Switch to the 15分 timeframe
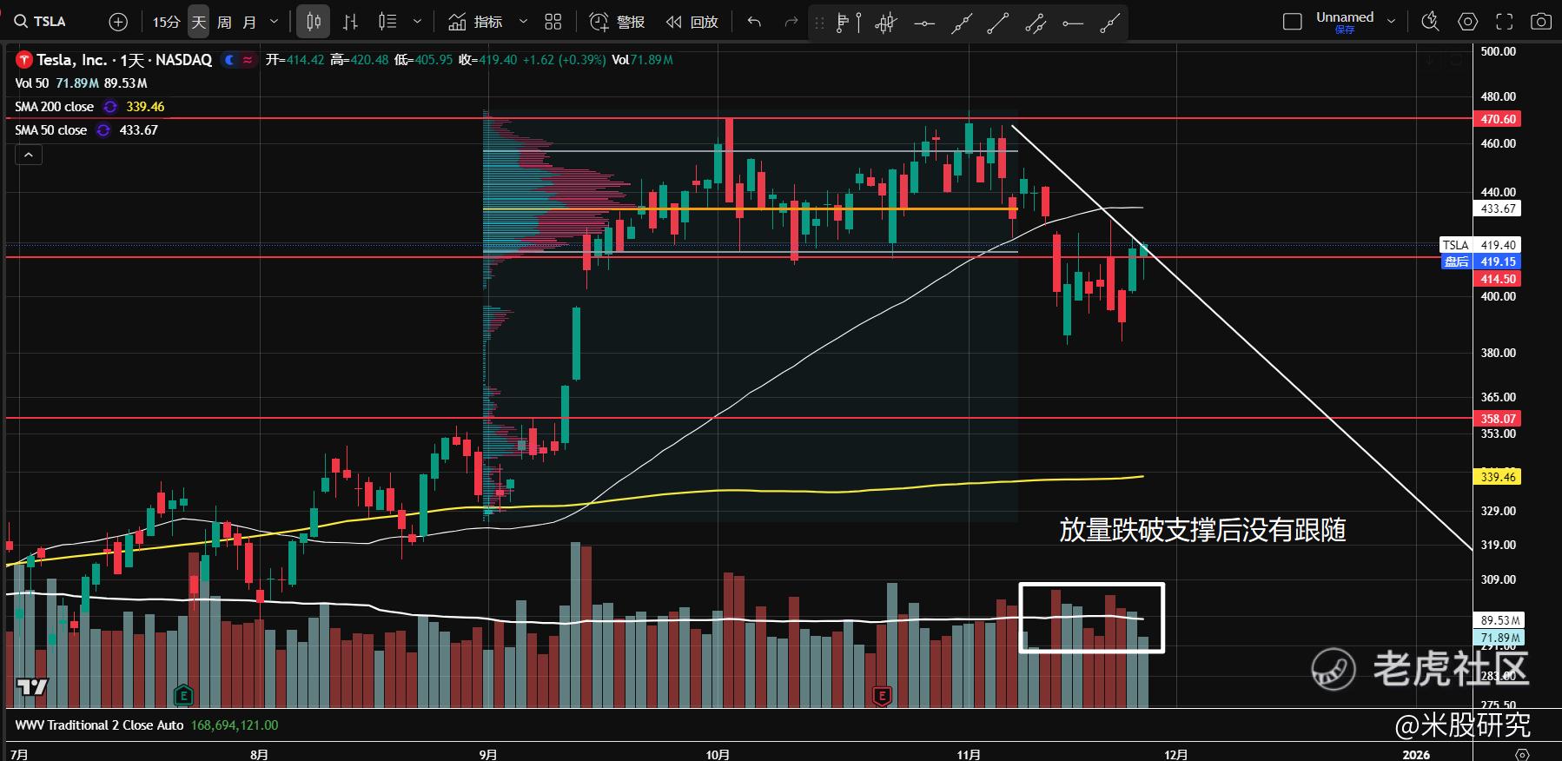This screenshot has width=1562, height=761. pyautogui.click(x=166, y=22)
